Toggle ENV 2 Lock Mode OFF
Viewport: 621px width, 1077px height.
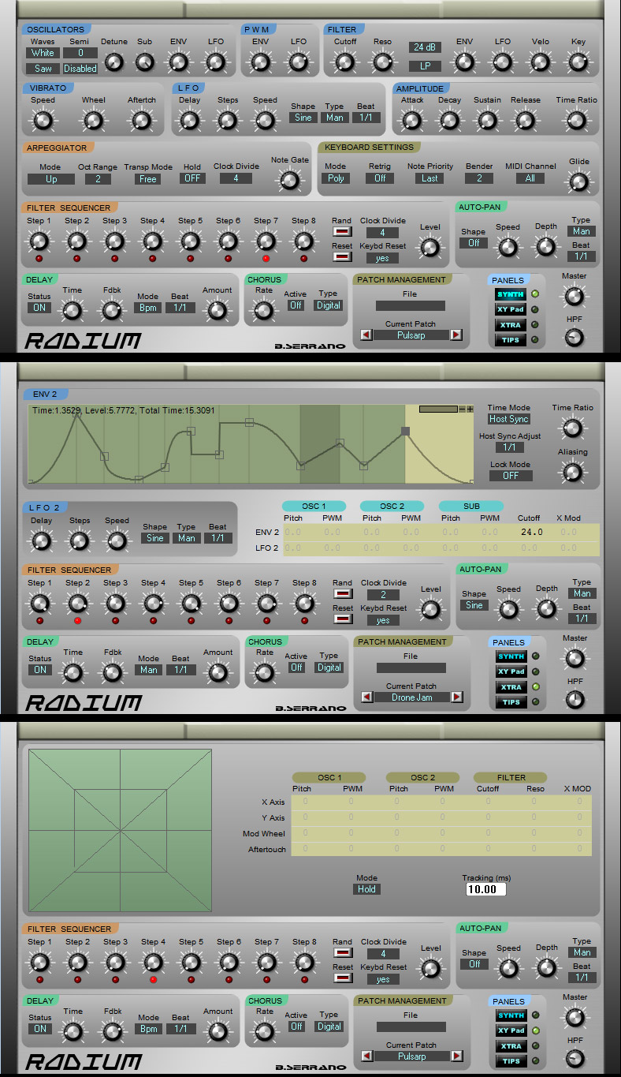click(511, 476)
